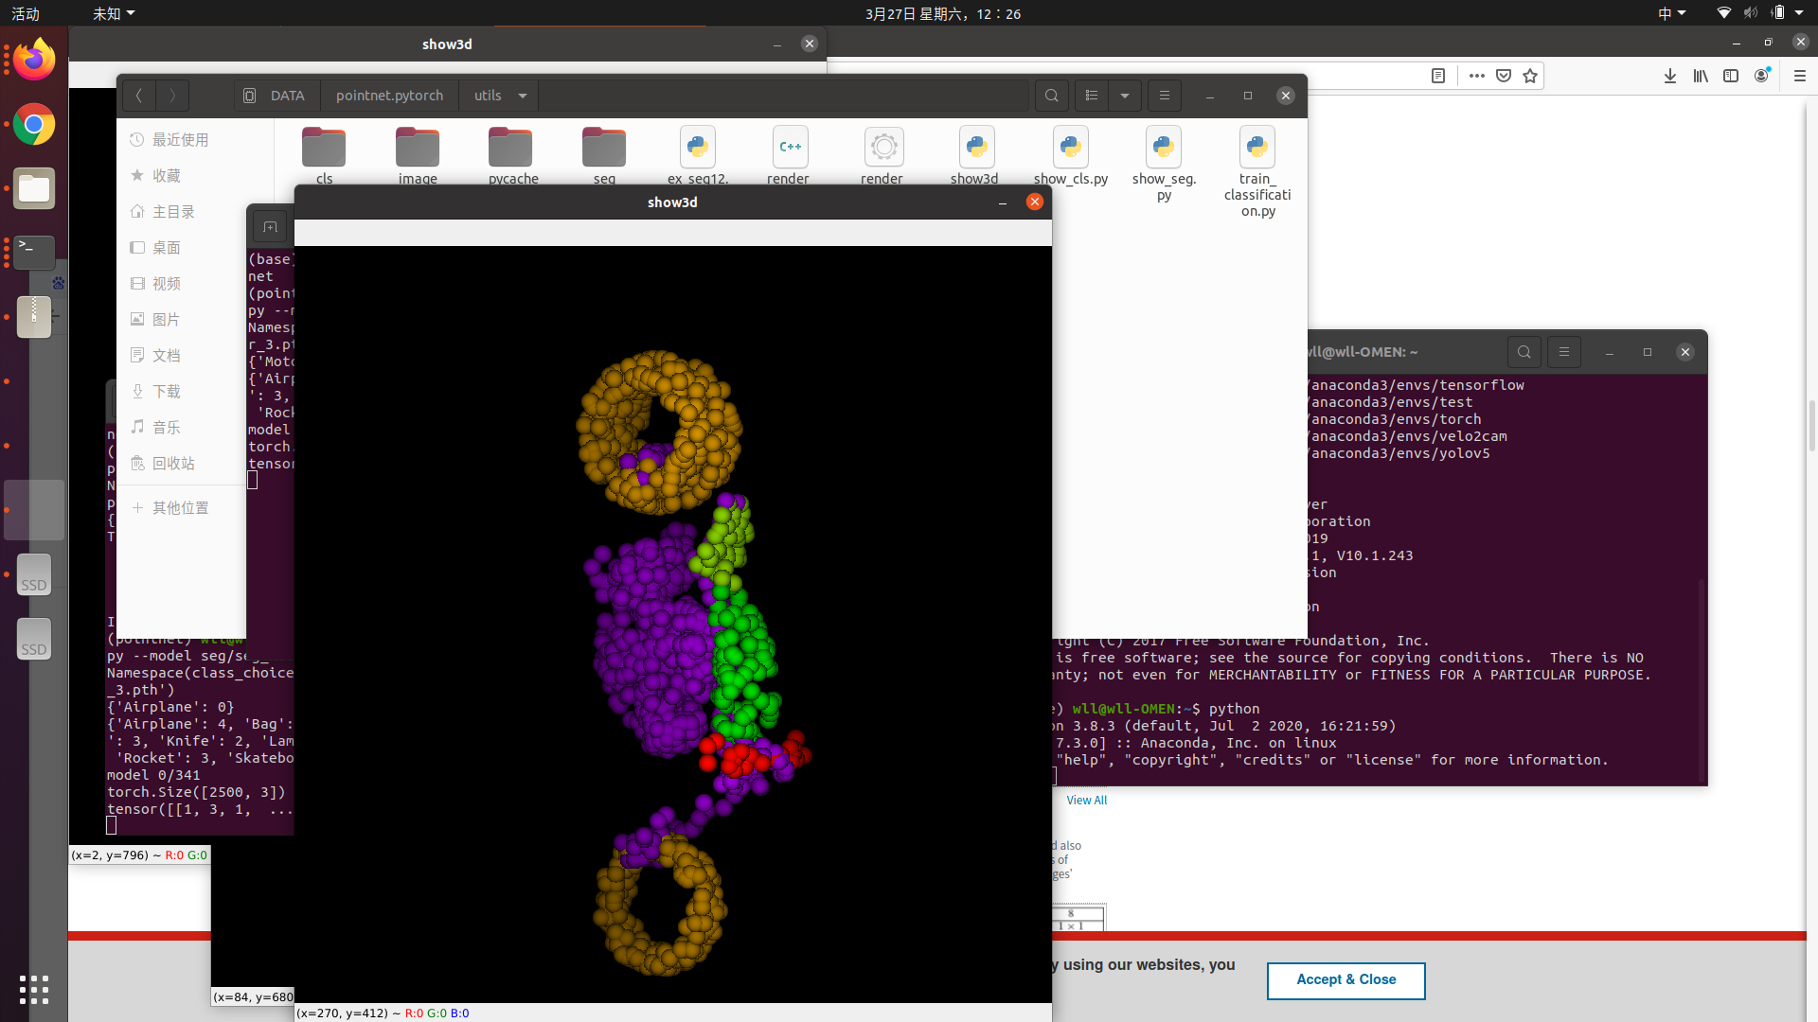The height and width of the screenshot is (1022, 1818).
Task: Search in the wll@wll-OMEN terminal
Action: pos(1524,352)
